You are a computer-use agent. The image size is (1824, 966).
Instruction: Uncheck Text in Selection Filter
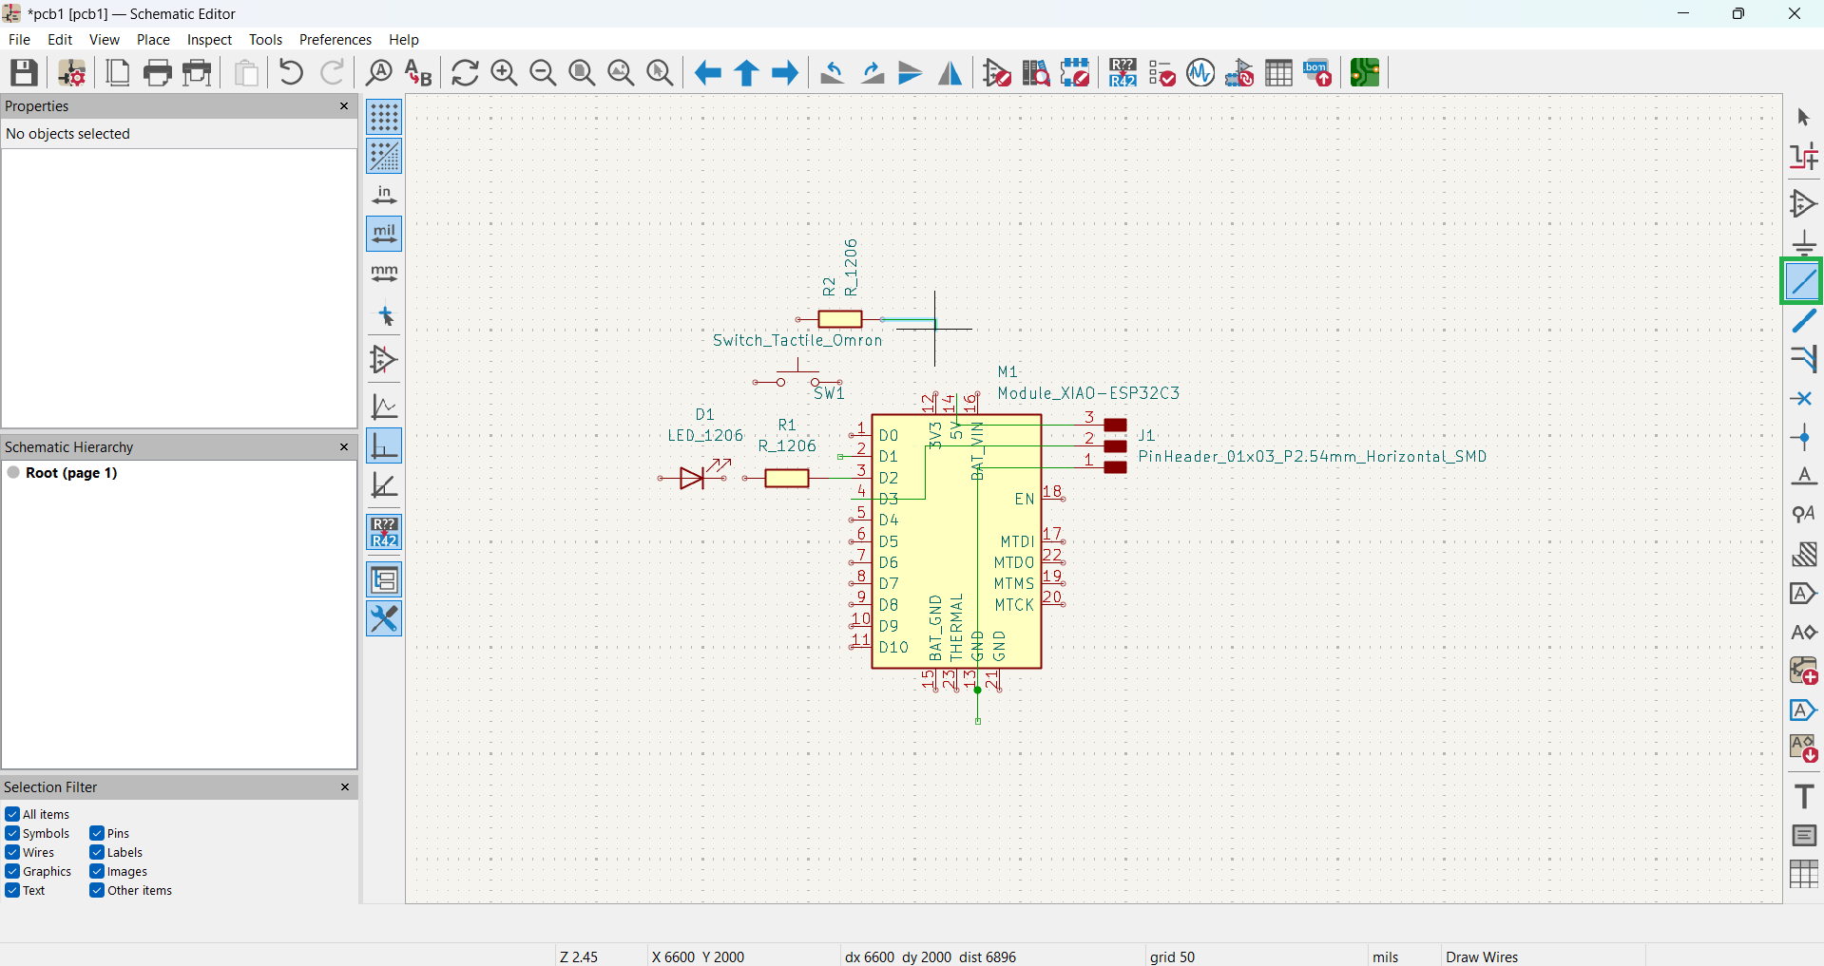[x=12, y=890]
